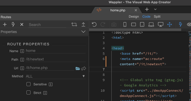Click the swap arrows icon in Routes toolbar

point(74,24)
